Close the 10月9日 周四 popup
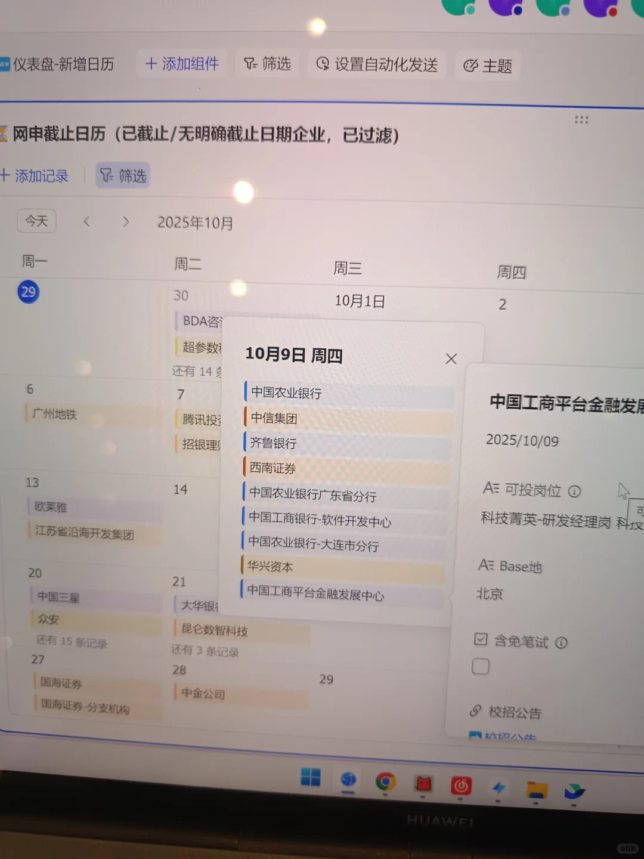 click(451, 359)
